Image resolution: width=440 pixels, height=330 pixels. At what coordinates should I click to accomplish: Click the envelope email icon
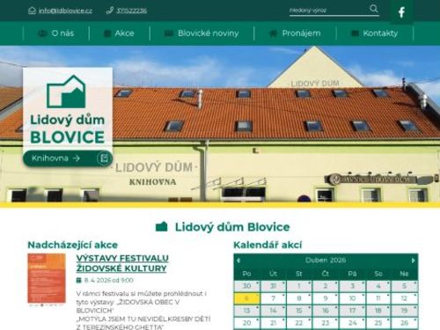point(32,11)
